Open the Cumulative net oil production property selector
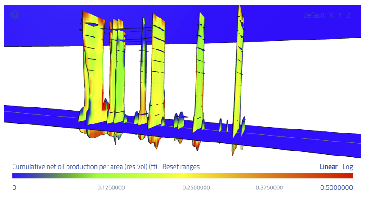This screenshot has height=200, width=366. tap(85, 167)
